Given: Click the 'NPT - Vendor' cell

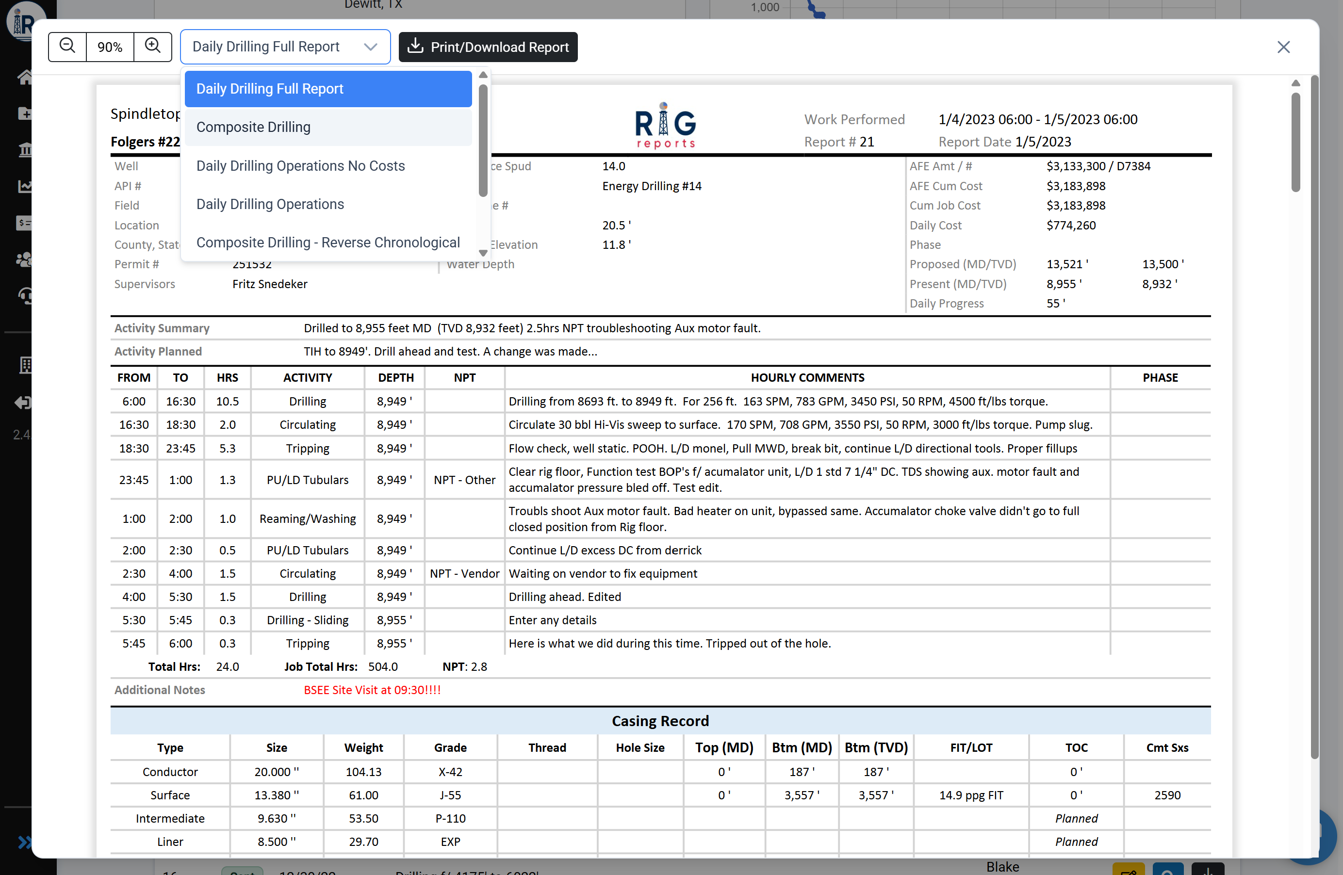Looking at the screenshot, I should pyautogui.click(x=464, y=573).
